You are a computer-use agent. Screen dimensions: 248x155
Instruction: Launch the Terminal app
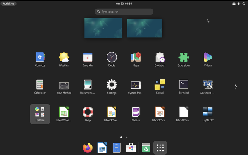click(184, 87)
